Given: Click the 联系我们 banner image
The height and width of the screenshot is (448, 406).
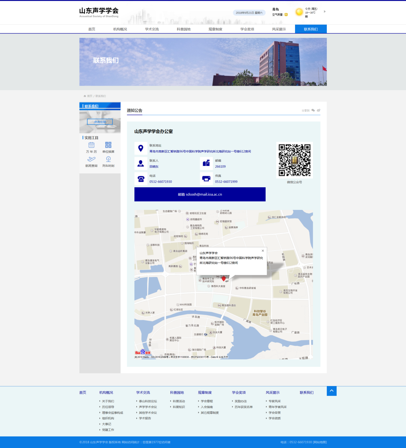Looking at the screenshot, I should (203, 62).
